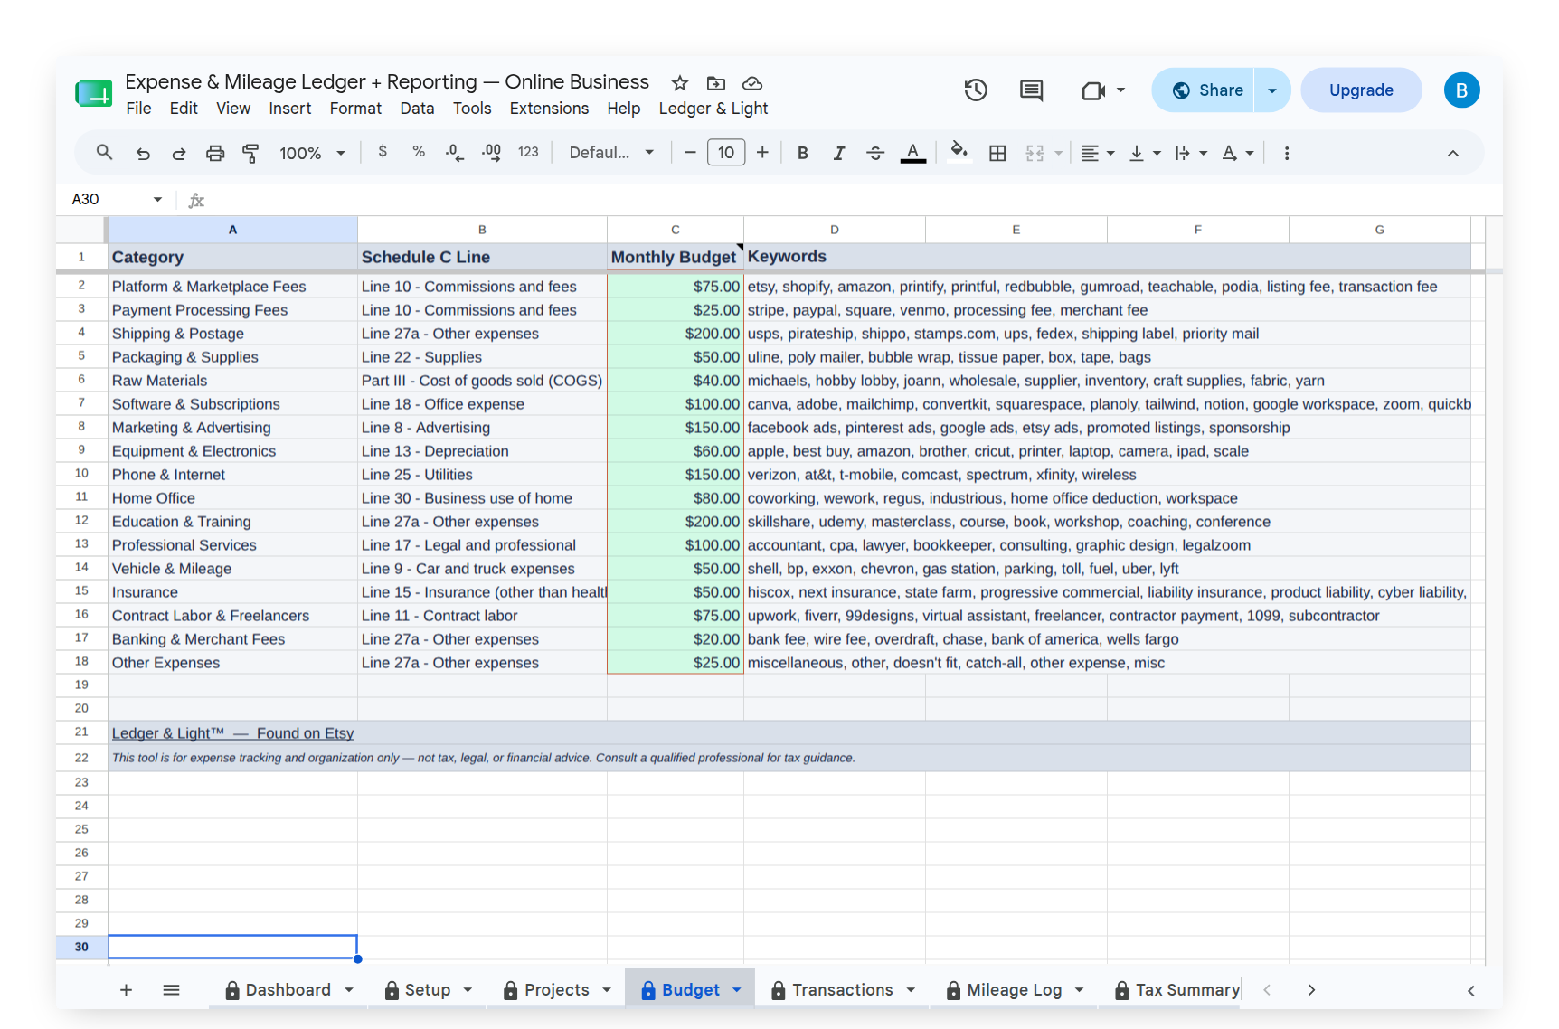Open version history clock icon

point(976,90)
